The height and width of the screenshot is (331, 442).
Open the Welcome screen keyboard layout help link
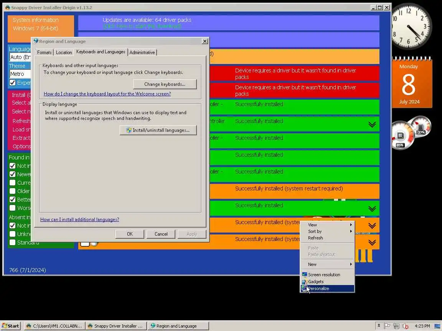(107, 94)
